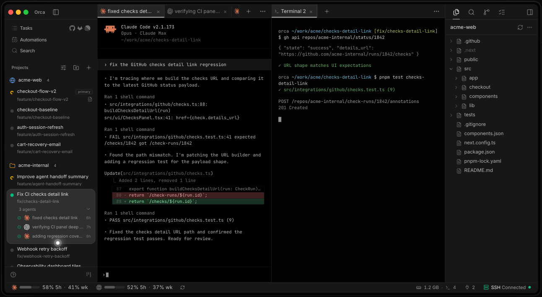Screen dimensions: 542x297
Task: Click the plus icon beside Projects
Action: [88, 67]
